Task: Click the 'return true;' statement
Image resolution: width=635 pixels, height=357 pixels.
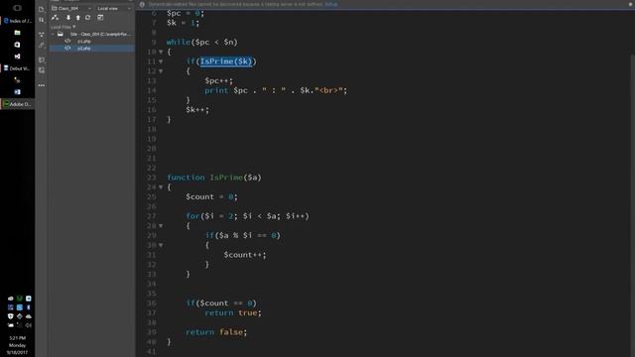Action: (x=233, y=313)
